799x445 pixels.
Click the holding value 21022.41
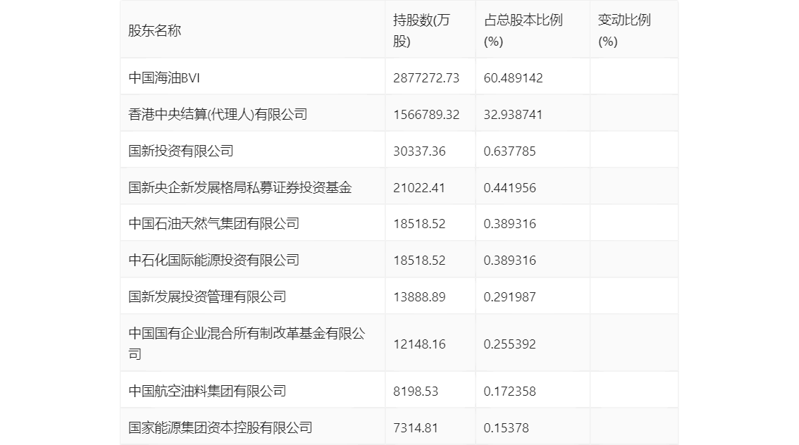419,188
